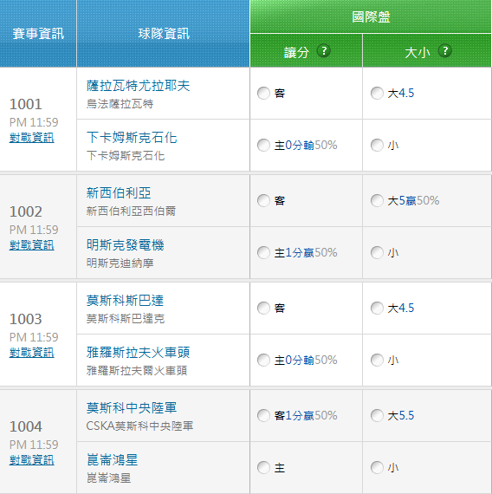492x494 pixels.
Task: Click team name 薩拉瓦特尤拉耶夫
Action: coord(139,86)
